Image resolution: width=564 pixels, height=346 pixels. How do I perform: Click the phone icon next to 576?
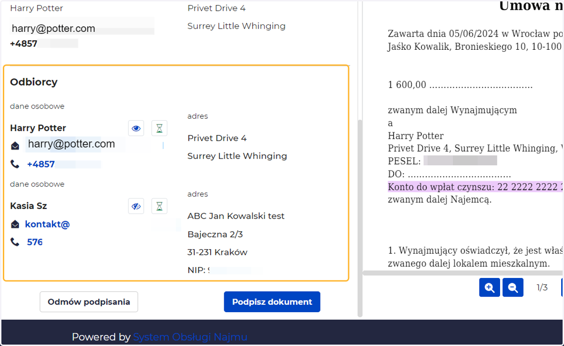[x=15, y=242]
